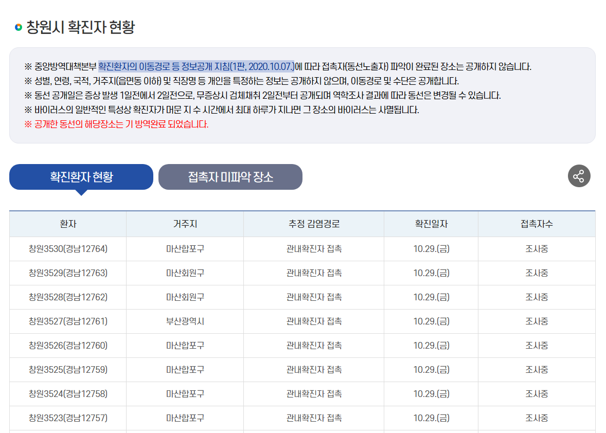Click the 추정 감염경로 column header

pos(314,224)
